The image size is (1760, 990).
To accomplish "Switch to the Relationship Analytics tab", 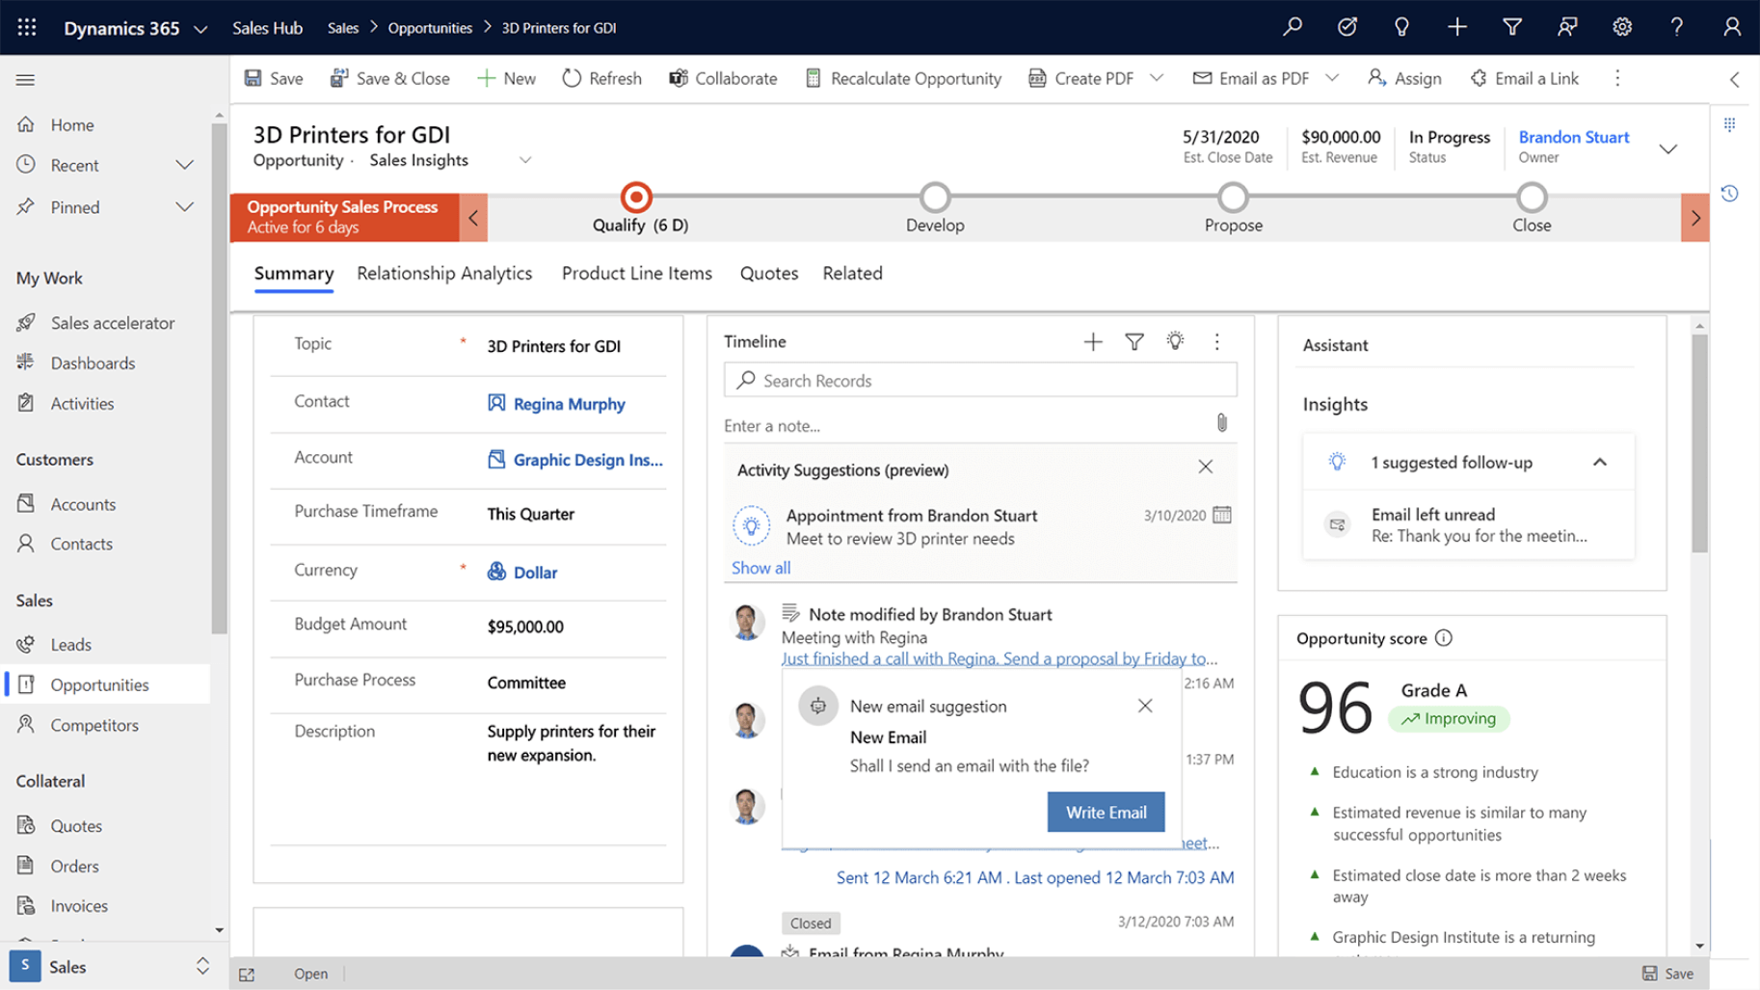I will pos(444,274).
